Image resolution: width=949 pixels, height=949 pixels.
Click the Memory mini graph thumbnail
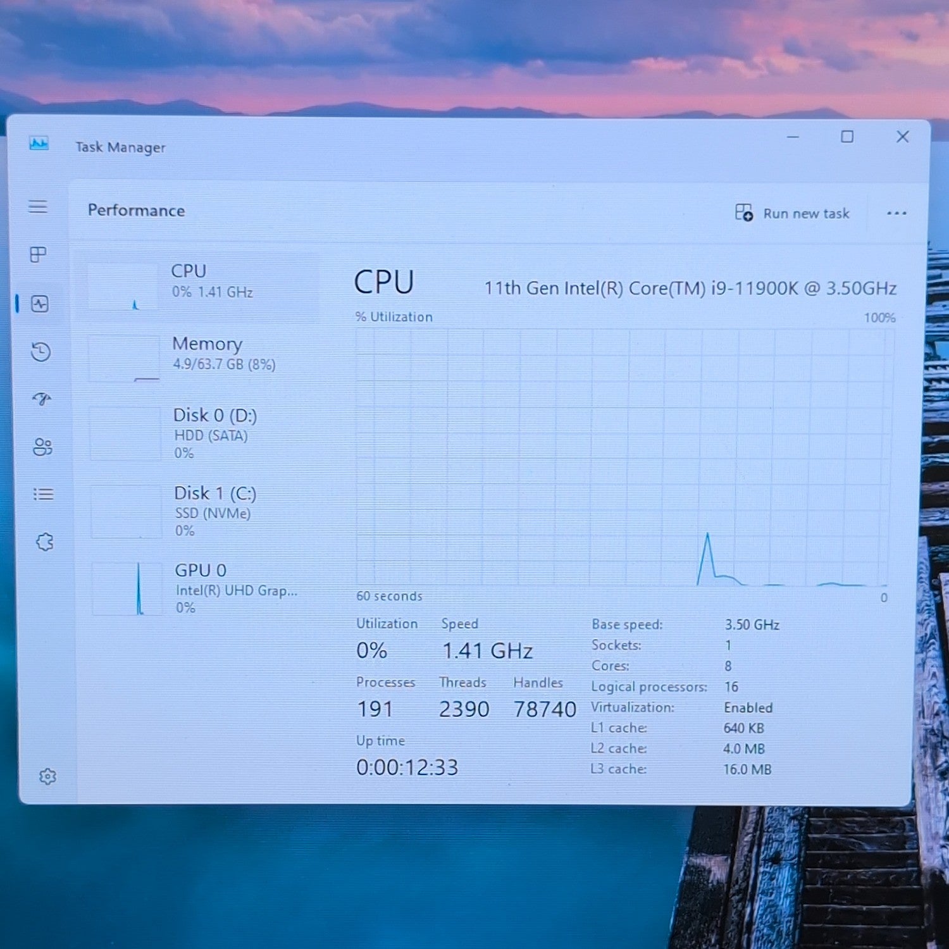click(x=124, y=359)
